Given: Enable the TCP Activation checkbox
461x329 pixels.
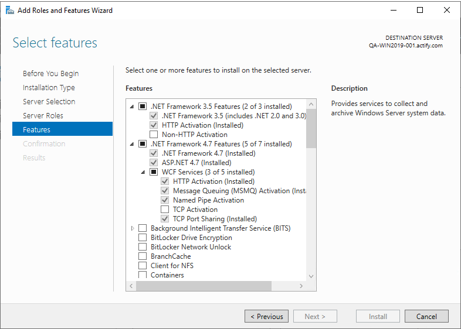Looking at the screenshot, I should pyautogui.click(x=165, y=210).
